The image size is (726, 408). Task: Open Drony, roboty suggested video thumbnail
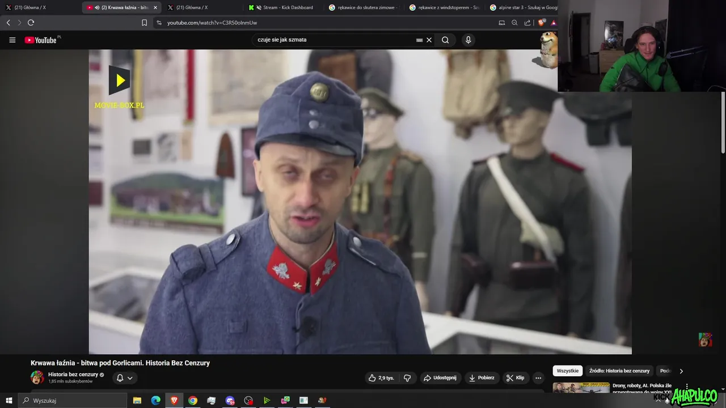[582, 388]
